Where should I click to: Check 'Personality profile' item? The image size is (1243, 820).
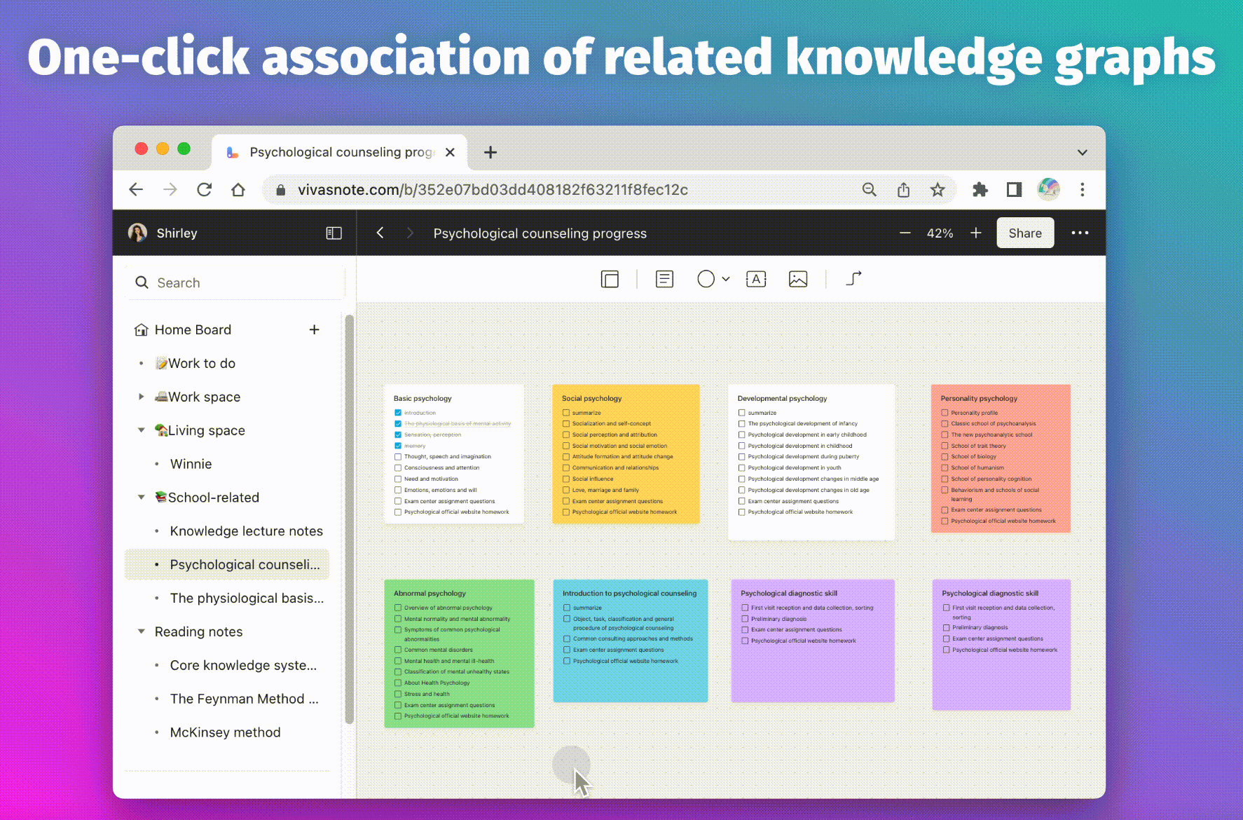(945, 413)
